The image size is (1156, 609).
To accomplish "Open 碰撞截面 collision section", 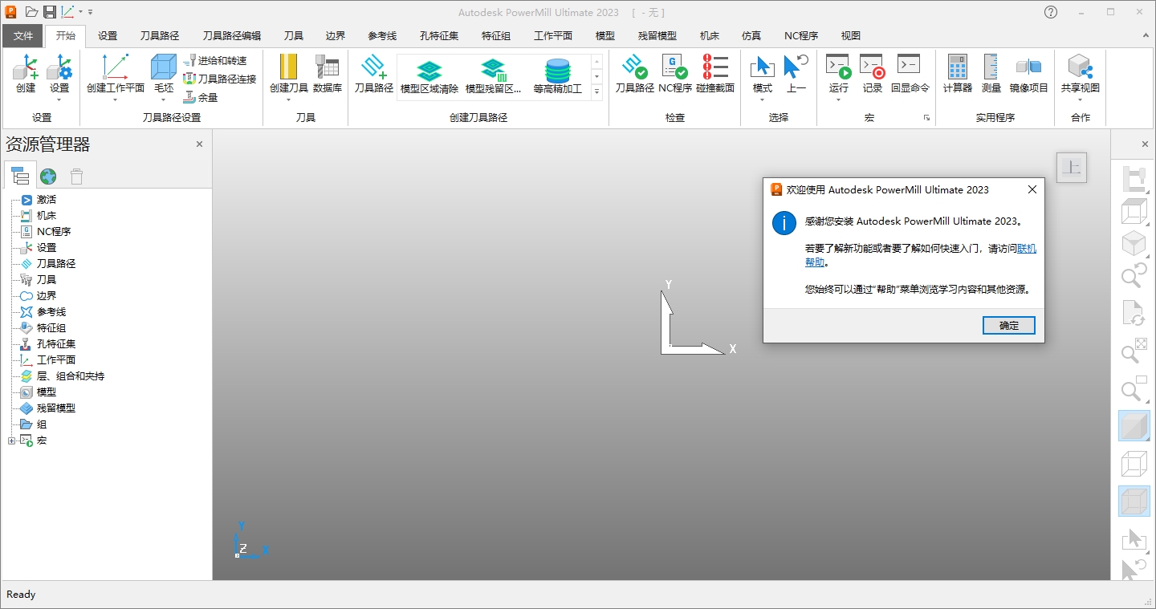I will coord(715,74).
